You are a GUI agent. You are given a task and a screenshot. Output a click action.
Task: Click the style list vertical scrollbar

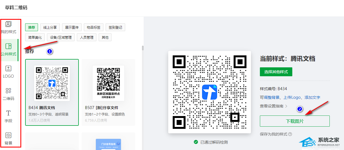[143, 48]
